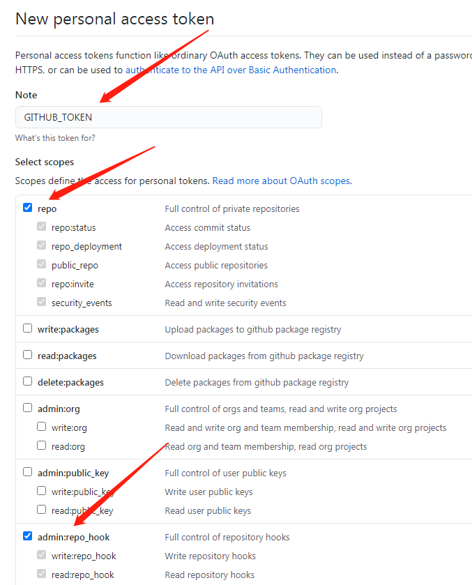Check the write:org checkbox
472x585 pixels.
(x=42, y=427)
